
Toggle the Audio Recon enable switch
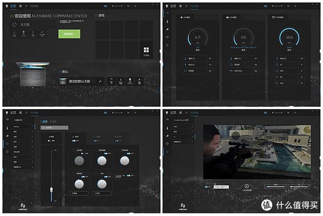tap(206, 187)
